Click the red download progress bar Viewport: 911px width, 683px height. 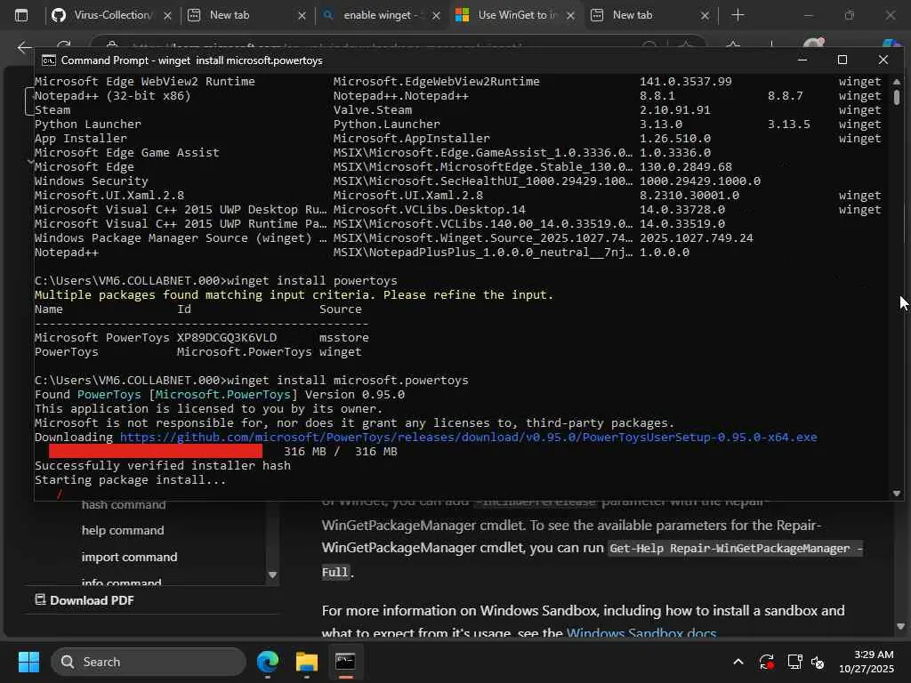(156, 451)
